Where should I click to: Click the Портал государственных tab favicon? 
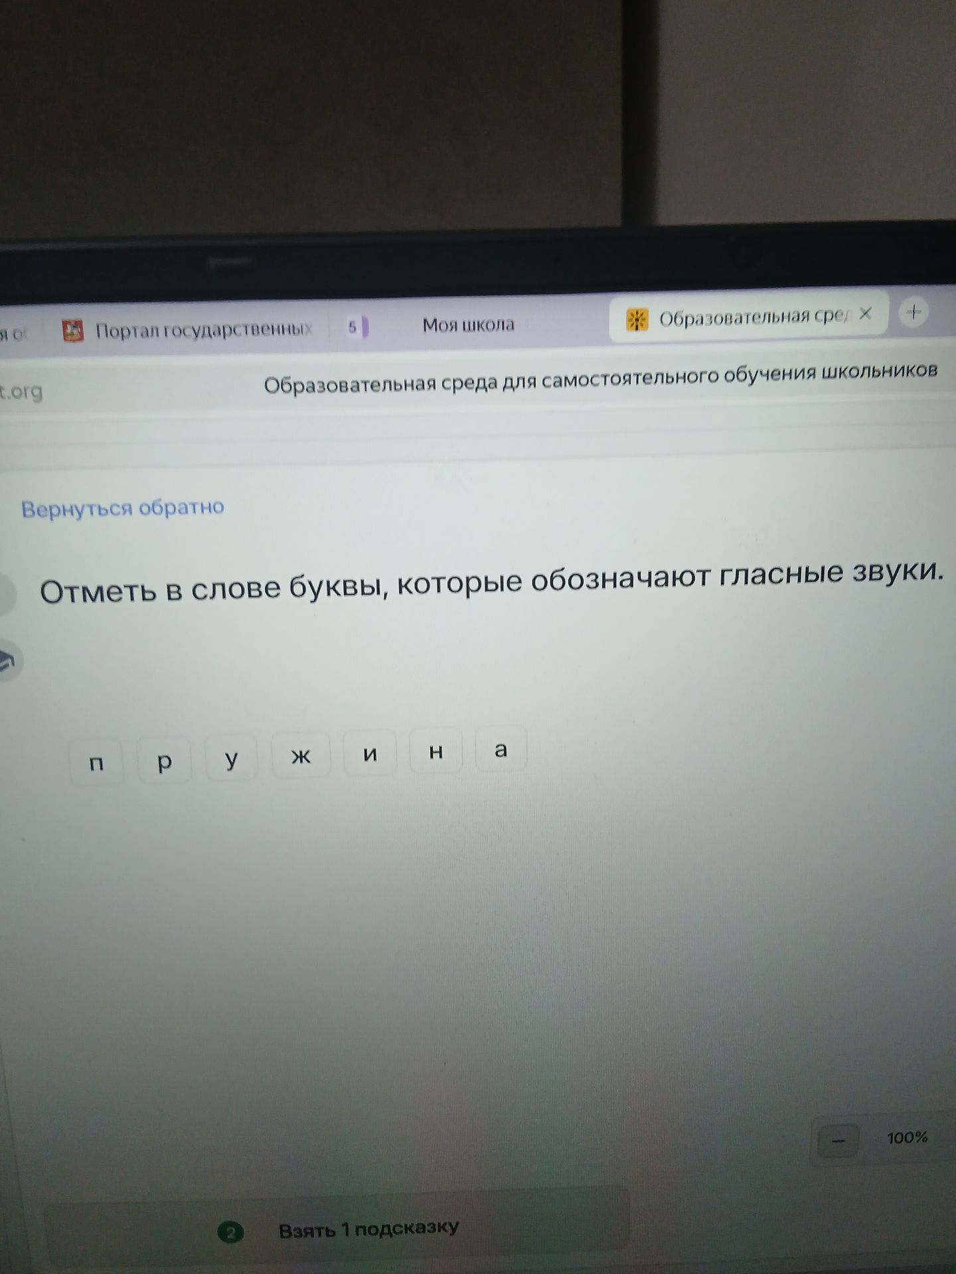coord(73,330)
